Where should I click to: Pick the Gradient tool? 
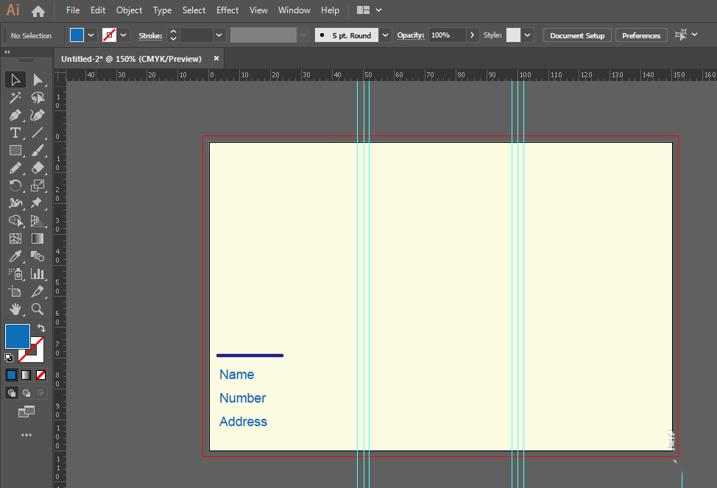pos(38,238)
